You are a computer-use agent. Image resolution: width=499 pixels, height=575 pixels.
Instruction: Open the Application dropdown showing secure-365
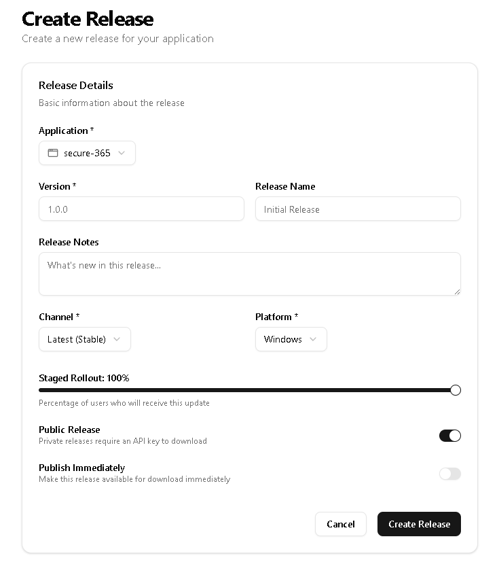(x=87, y=153)
